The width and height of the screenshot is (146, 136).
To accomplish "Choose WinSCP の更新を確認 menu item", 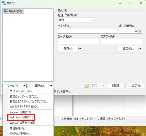I will coord(28,123).
